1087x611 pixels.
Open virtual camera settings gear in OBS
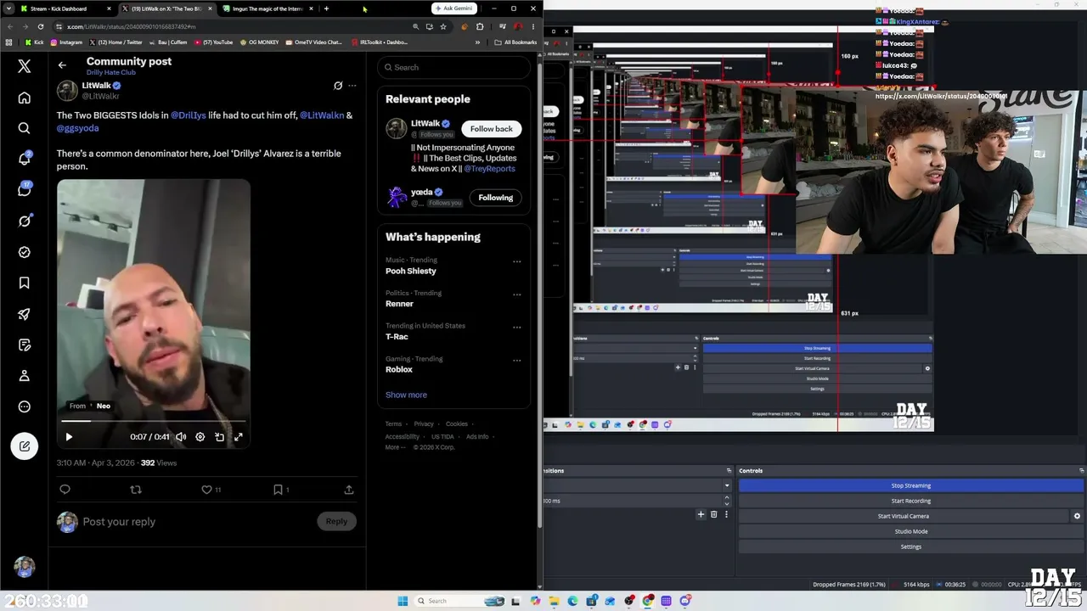pos(1077,516)
